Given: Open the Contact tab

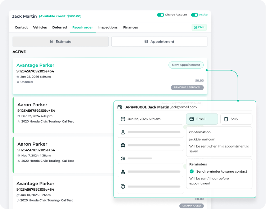Looking at the screenshot, I should [x=21, y=27].
